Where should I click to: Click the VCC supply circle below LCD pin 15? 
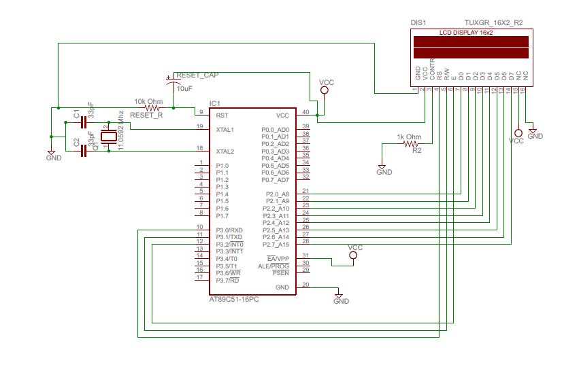(x=518, y=133)
